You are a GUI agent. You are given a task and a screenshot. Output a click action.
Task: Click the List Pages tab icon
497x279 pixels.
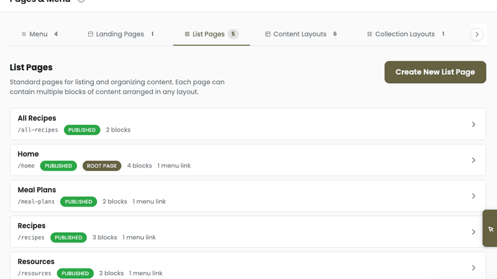[x=187, y=34]
